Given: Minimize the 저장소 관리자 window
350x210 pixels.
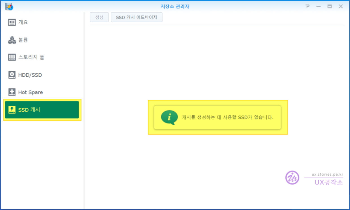Looking at the screenshot, I should click(x=318, y=7).
